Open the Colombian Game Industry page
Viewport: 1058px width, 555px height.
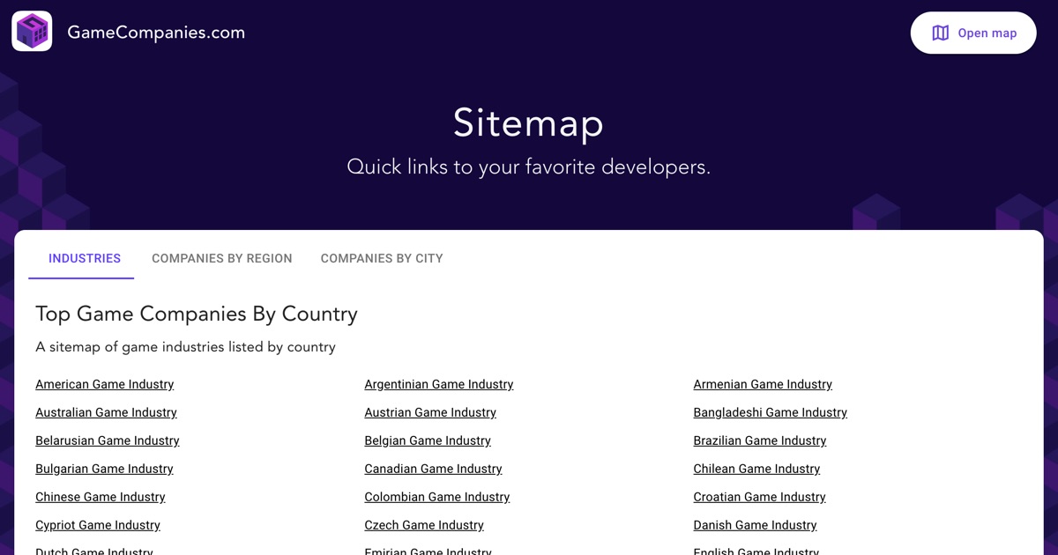click(436, 497)
